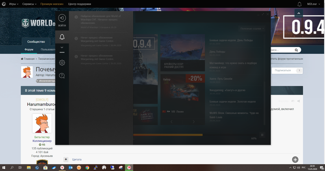Click the notification bell in website header

299,4
